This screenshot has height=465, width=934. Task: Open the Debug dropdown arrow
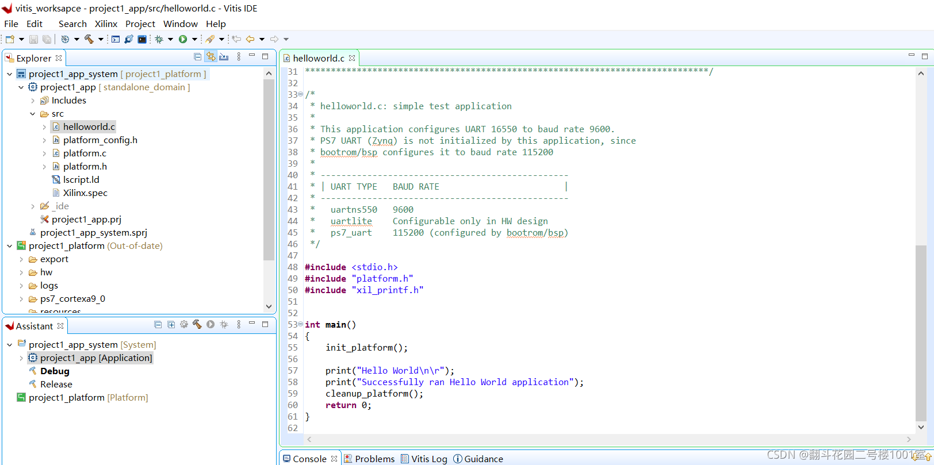coord(170,40)
